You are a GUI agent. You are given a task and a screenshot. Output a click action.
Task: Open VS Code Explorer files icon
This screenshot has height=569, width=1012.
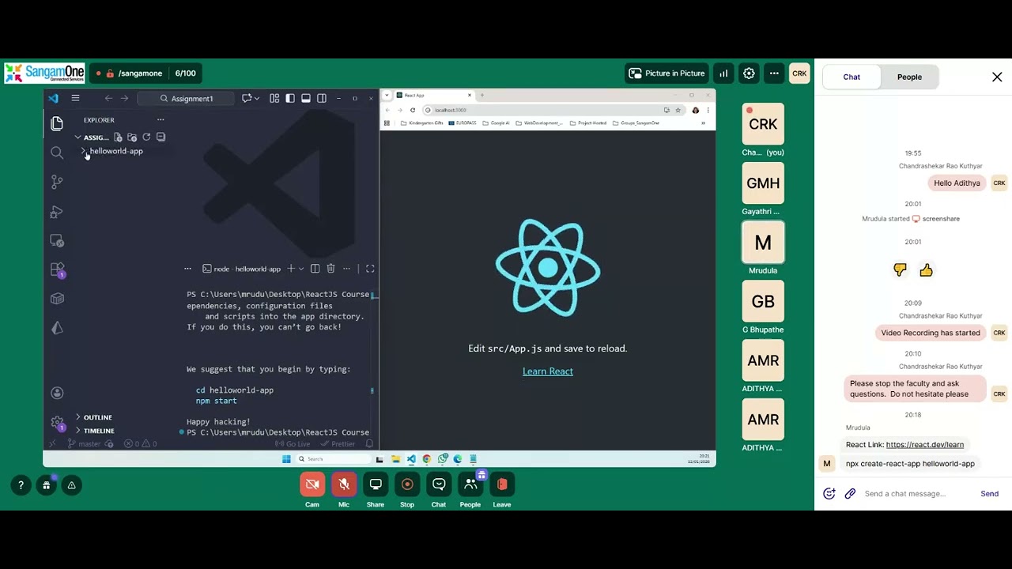click(x=57, y=123)
